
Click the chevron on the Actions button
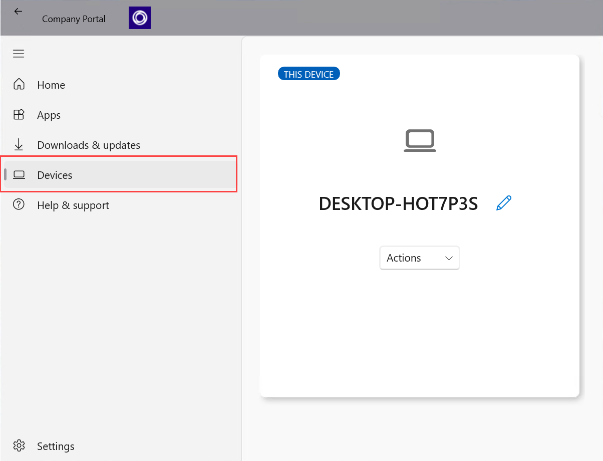449,258
